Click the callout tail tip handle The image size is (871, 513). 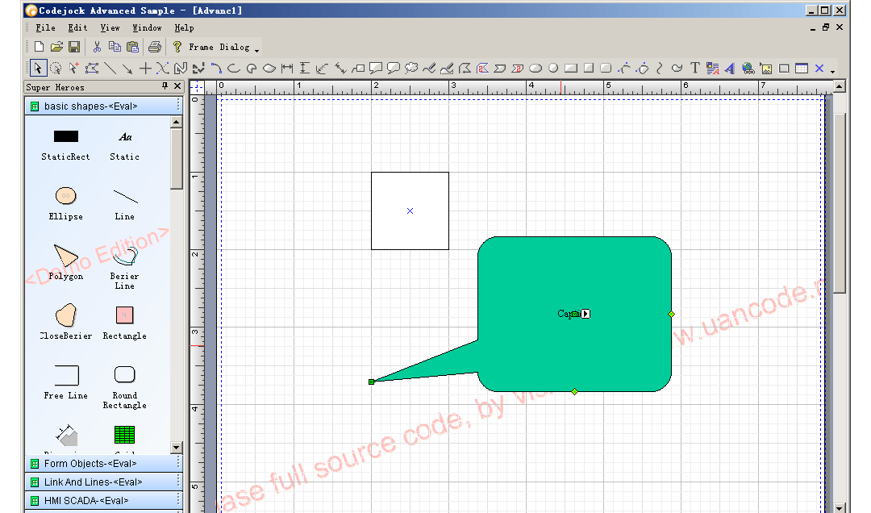(x=371, y=382)
